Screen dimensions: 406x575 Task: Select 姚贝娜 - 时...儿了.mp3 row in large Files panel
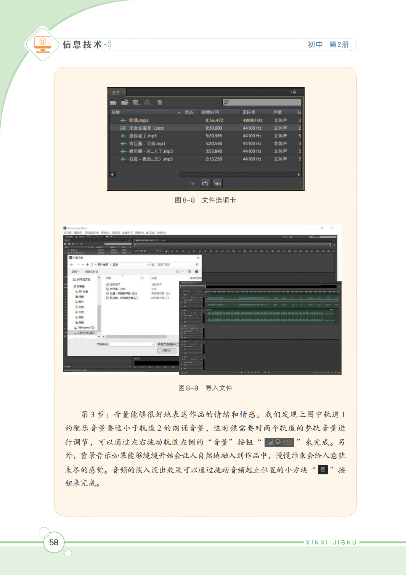pyautogui.click(x=205, y=151)
